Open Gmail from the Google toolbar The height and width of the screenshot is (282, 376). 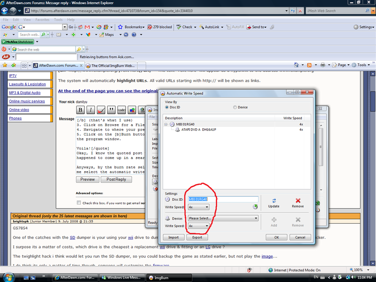(87, 27)
